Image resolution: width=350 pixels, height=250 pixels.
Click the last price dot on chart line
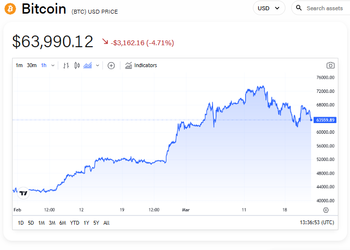click(x=311, y=120)
